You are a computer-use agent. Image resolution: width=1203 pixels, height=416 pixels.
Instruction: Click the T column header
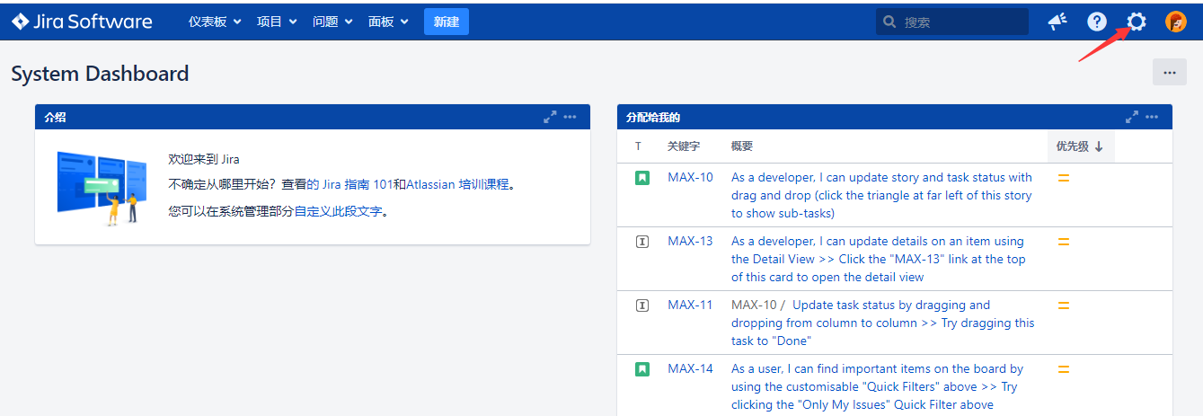639,146
